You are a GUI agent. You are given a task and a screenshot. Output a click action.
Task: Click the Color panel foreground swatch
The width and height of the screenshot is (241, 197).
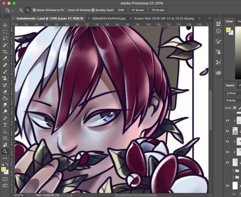[x=228, y=30]
